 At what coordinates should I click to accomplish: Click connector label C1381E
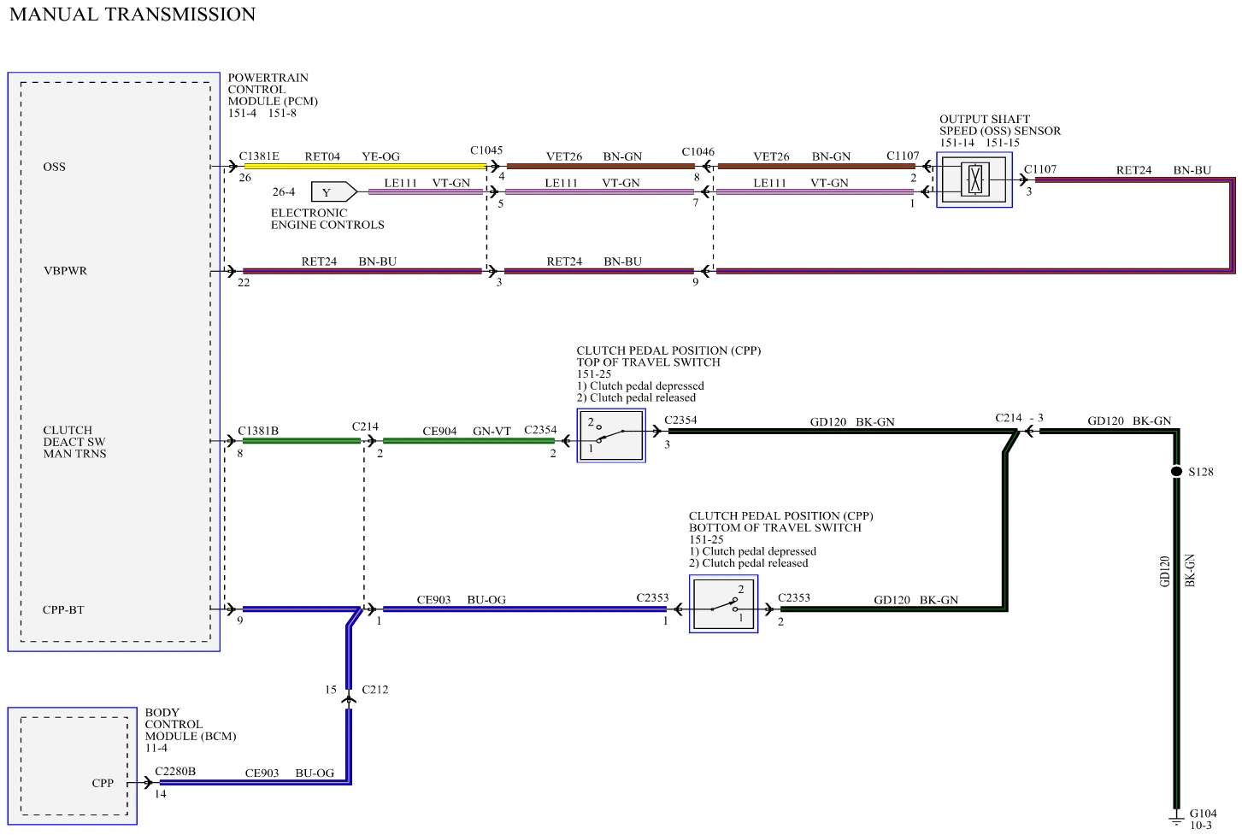coord(259,156)
